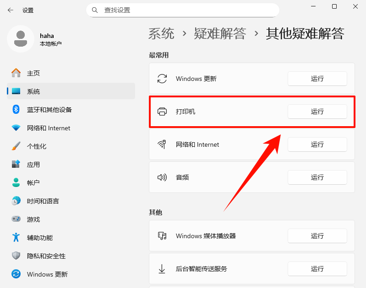
Task: Click the Windows 更新 sidebar sync icon
Action: click(x=16, y=274)
